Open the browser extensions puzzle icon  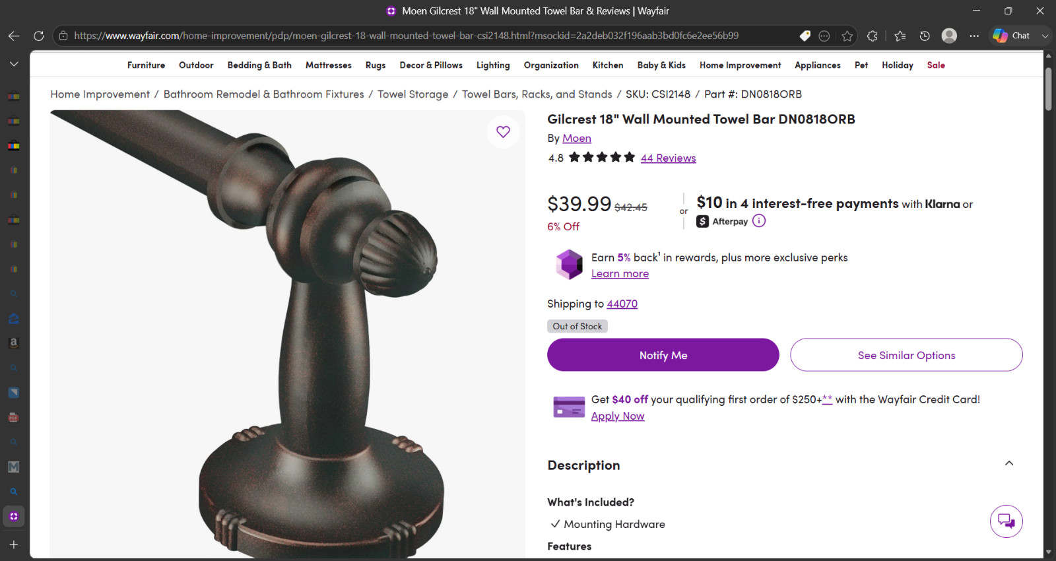tap(873, 36)
